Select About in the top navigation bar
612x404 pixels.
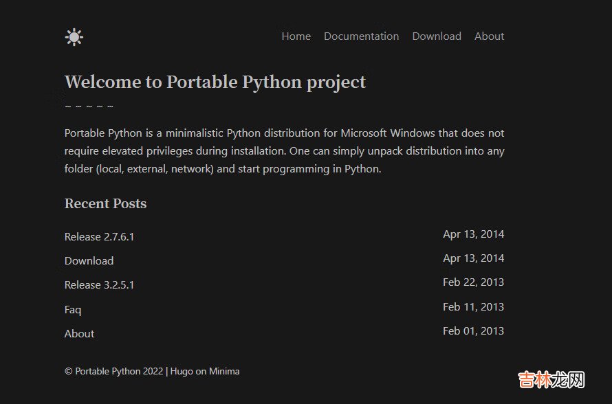click(x=489, y=36)
